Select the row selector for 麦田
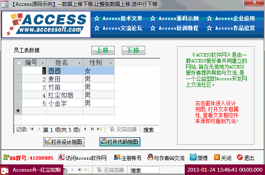 (x=18, y=79)
